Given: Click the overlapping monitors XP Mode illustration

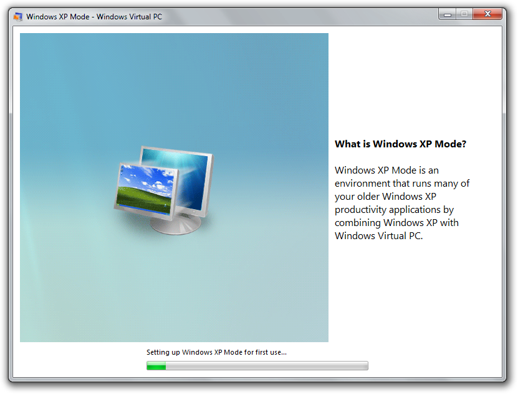Looking at the screenshot, I should tap(164, 190).
